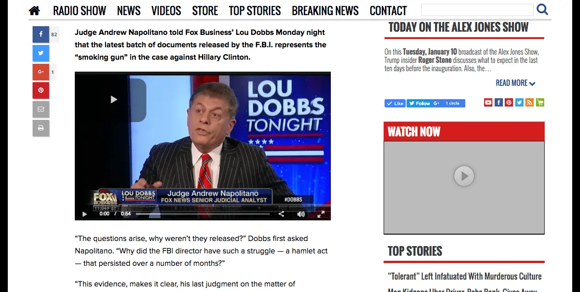Share article via Facebook sidebar icon
Viewport: 580px width, 292px height.
click(41, 34)
